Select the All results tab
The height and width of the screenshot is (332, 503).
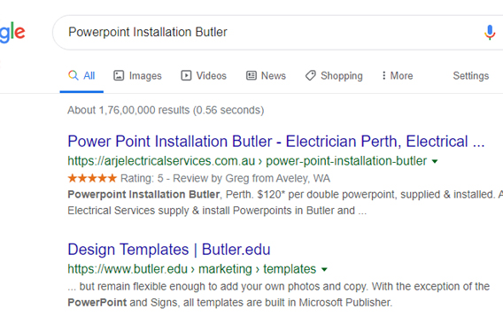coord(81,76)
